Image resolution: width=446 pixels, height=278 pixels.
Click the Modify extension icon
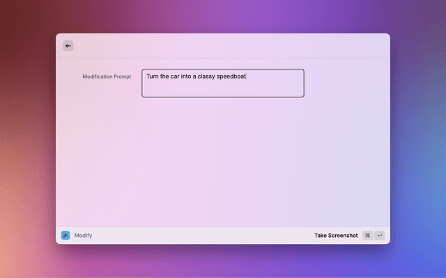coord(66,236)
